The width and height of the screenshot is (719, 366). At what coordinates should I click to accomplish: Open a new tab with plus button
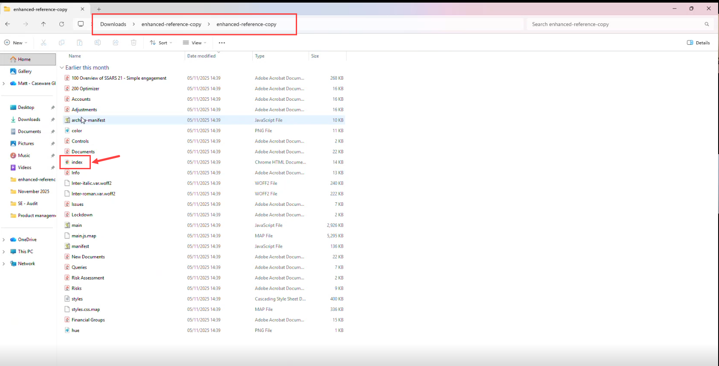99,9
